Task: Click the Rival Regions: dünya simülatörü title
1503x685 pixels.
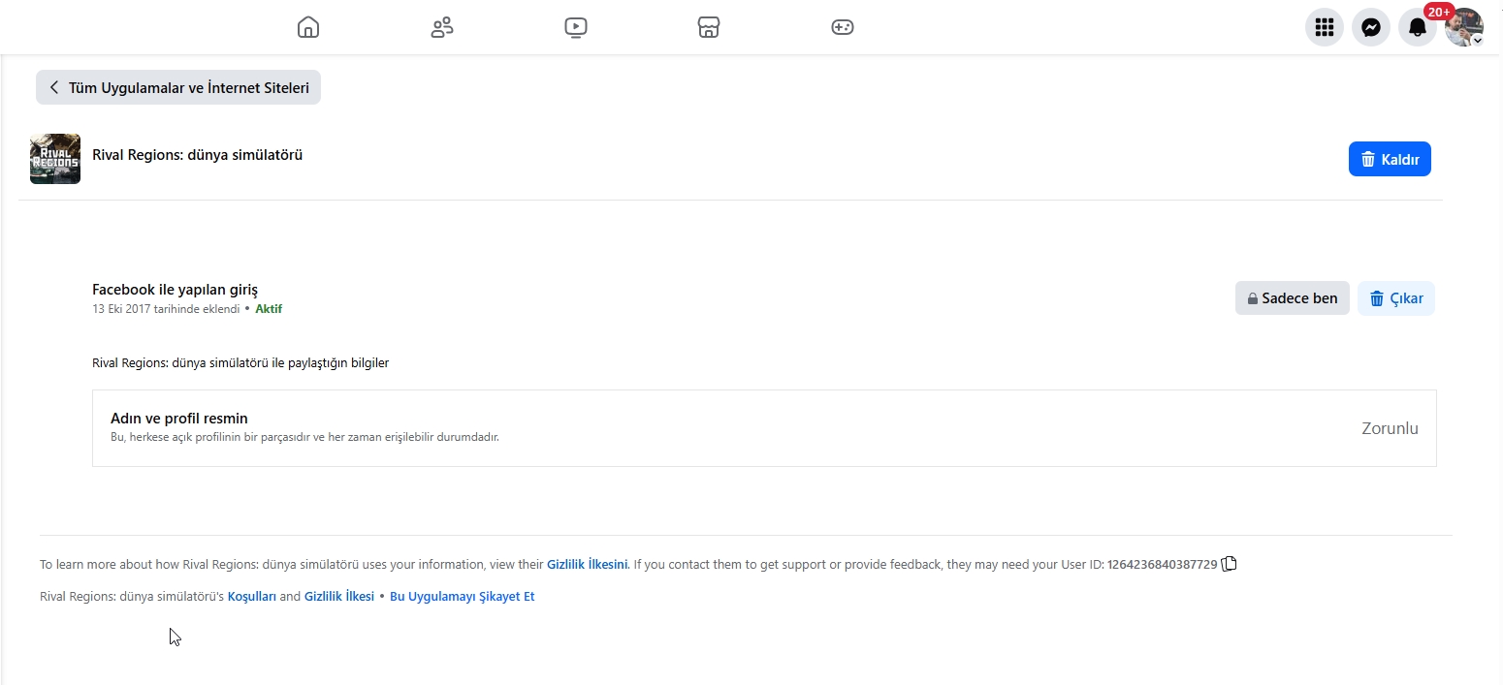Action: [198, 154]
